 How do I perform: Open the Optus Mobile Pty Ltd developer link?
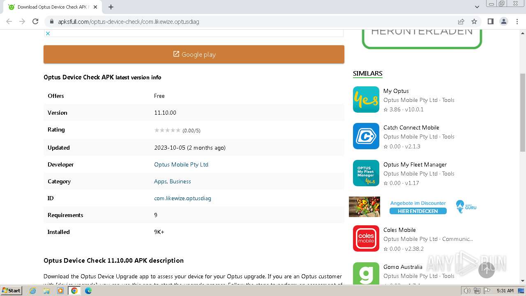(181, 164)
